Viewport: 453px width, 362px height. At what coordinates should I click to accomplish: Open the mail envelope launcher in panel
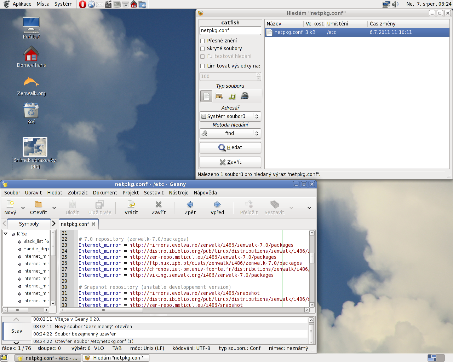tap(100, 4)
